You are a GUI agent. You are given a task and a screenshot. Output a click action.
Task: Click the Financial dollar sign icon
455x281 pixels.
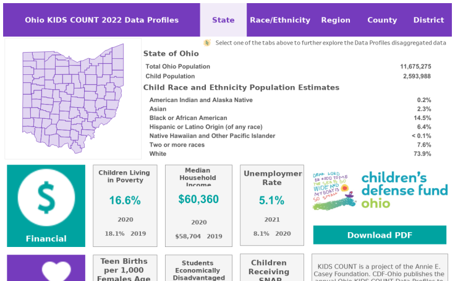tap(46, 198)
